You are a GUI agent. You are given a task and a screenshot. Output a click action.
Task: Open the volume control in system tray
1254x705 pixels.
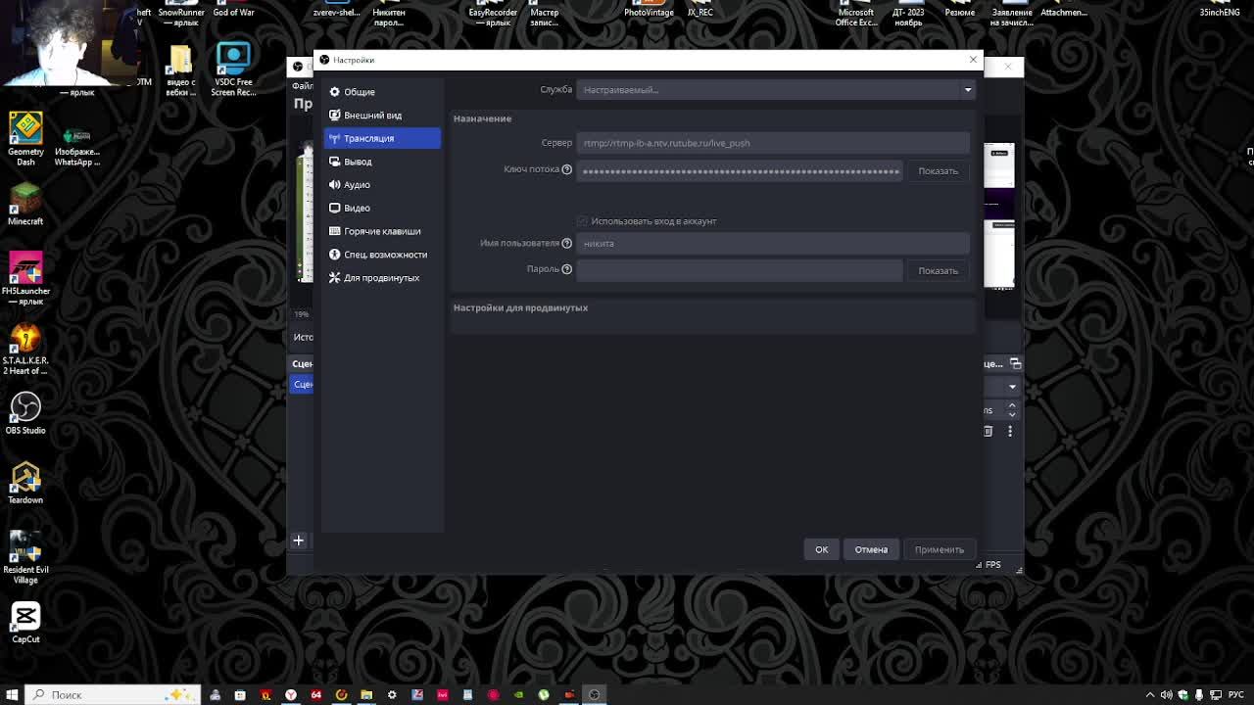pos(1166,695)
